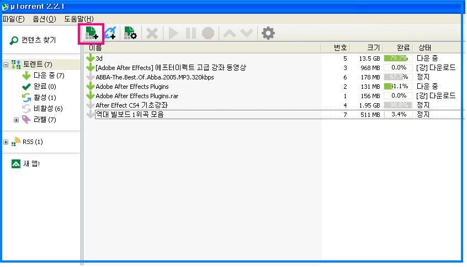The image size is (467, 267).
Task: Click the 컨텐츠 찾기 search magnifier icon
Action: (x=14, y=40)
